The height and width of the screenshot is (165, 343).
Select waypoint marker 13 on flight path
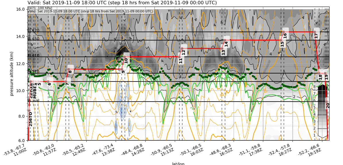coord(222,48)
